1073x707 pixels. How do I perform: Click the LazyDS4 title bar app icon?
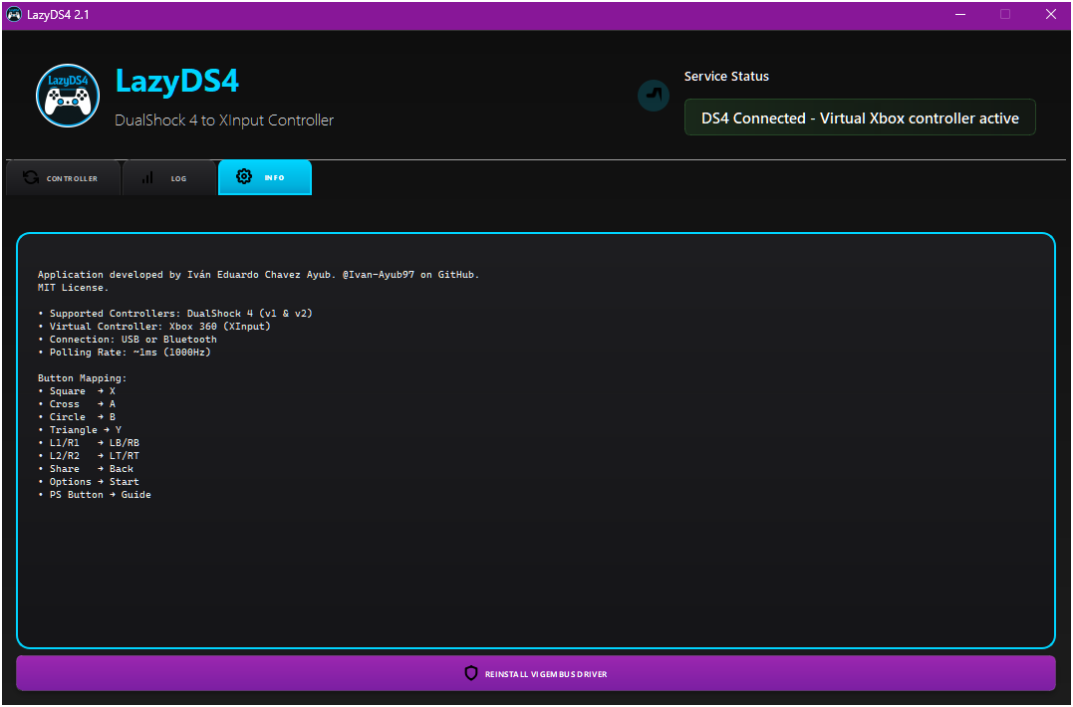[x=14, y=14]
